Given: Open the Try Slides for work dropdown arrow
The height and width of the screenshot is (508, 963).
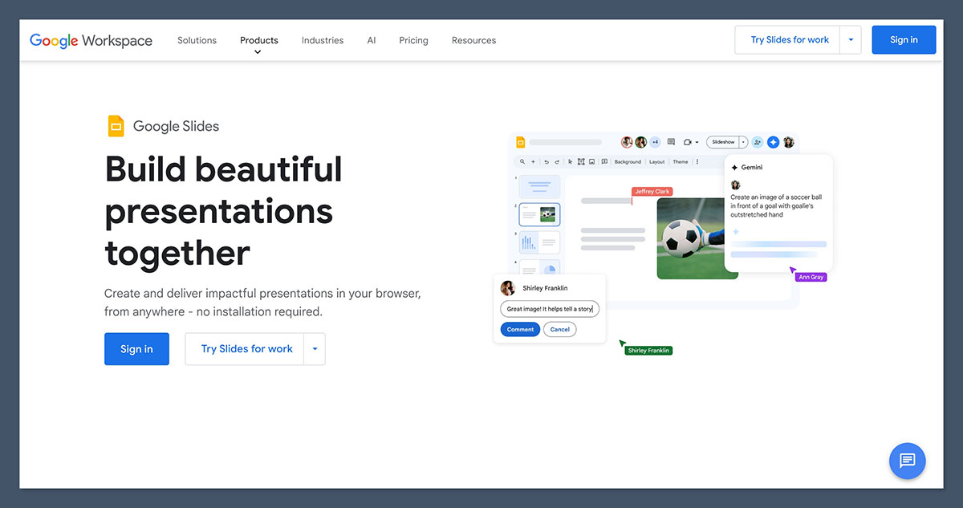Looking at the screenshot, I should (x=851, y=39).
